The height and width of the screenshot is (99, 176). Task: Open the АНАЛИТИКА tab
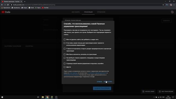(x=29, y=46)
